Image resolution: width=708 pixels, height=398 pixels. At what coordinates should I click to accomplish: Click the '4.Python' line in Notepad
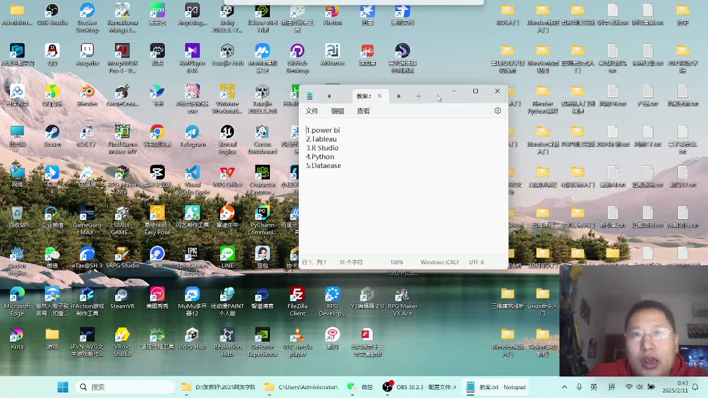pyautogui.click(x=320, y=156)
